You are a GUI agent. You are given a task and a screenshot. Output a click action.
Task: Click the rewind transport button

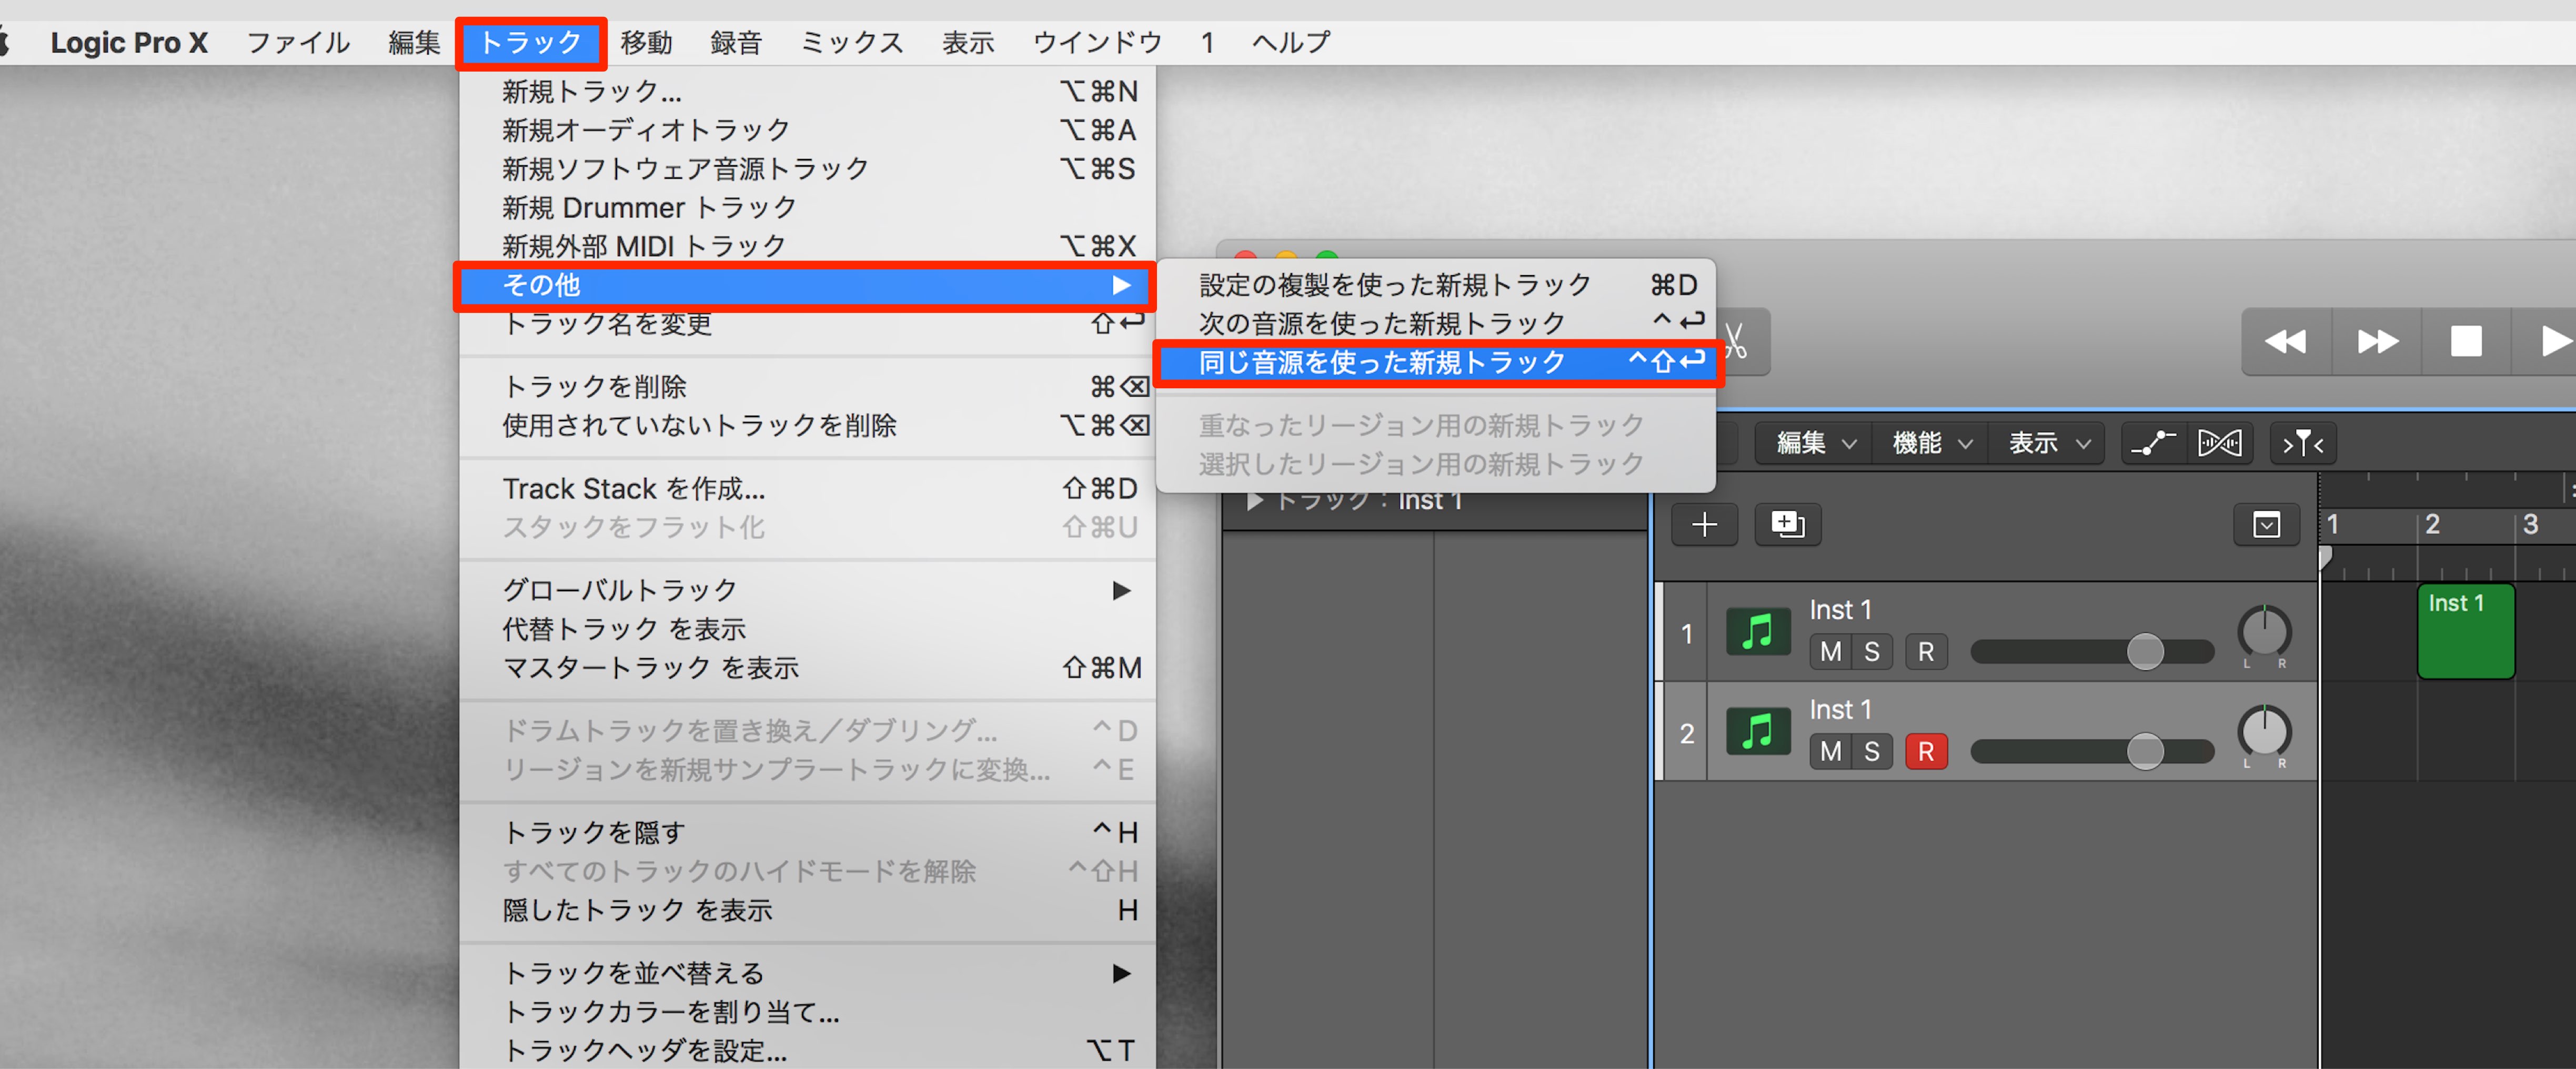point(2286,342)
